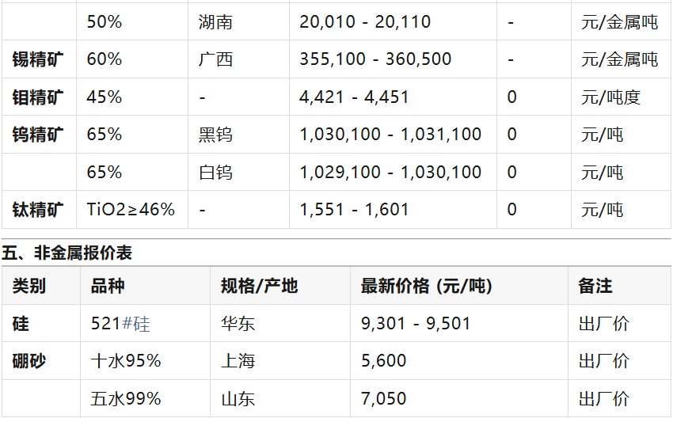Click the 五水99% borax variety cell
The width and height of the screenshot is (673, 422).
pos(126,398)
